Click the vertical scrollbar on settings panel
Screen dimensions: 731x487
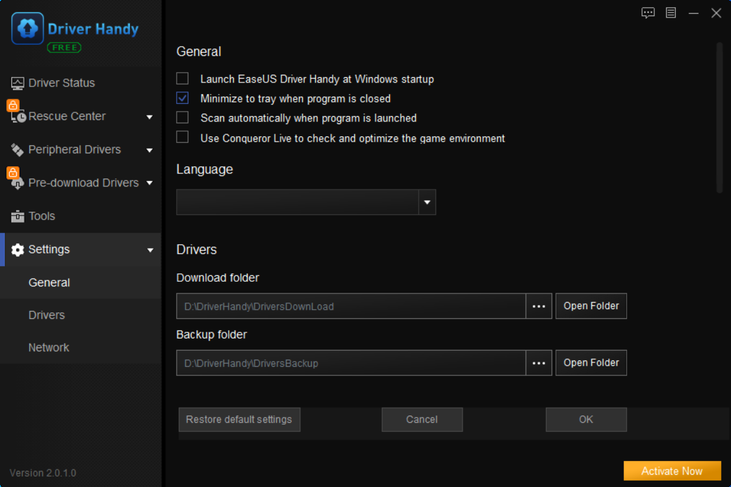(x=719, y=117)
